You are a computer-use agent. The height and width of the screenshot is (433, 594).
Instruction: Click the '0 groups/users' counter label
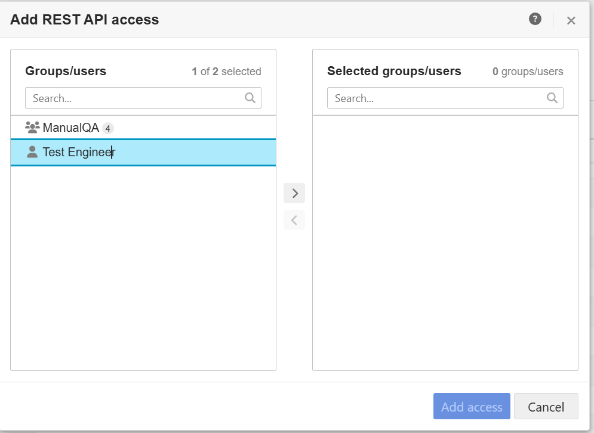[527, 72]
